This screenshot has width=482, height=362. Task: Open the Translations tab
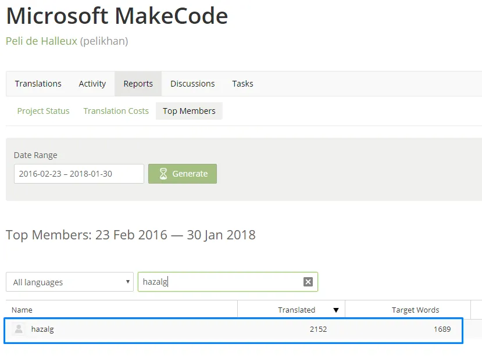point(38,84)
